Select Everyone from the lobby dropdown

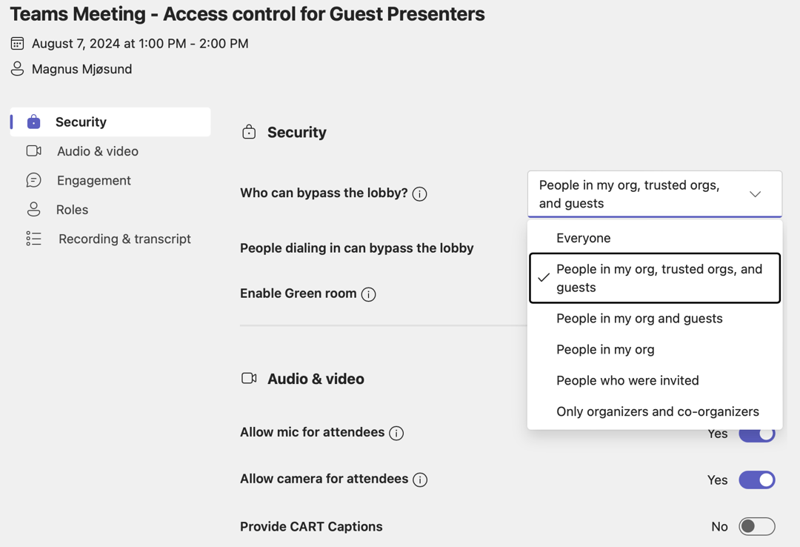584,237
